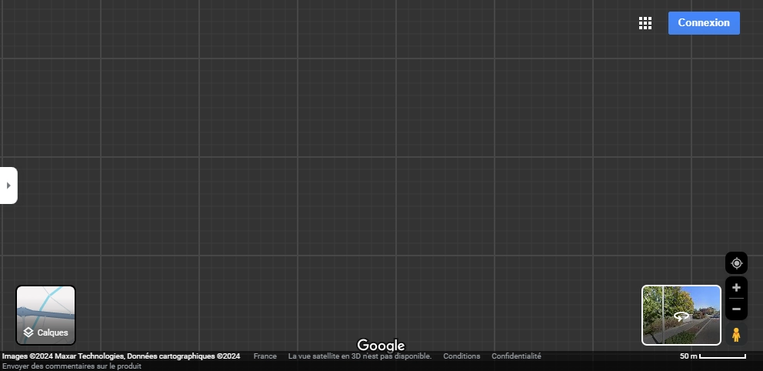This screenshot has height=371, width=763.
Task: Toggle the 50 m scale bar units
Action: [712, 356]
